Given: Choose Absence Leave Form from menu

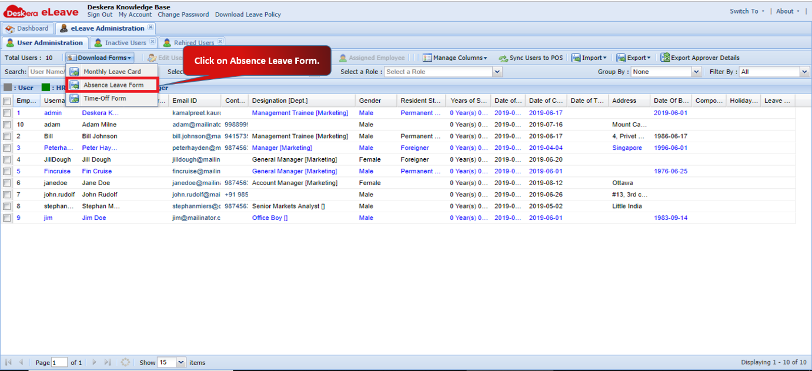Looking at the screenshot, I should tap(112, 85).
